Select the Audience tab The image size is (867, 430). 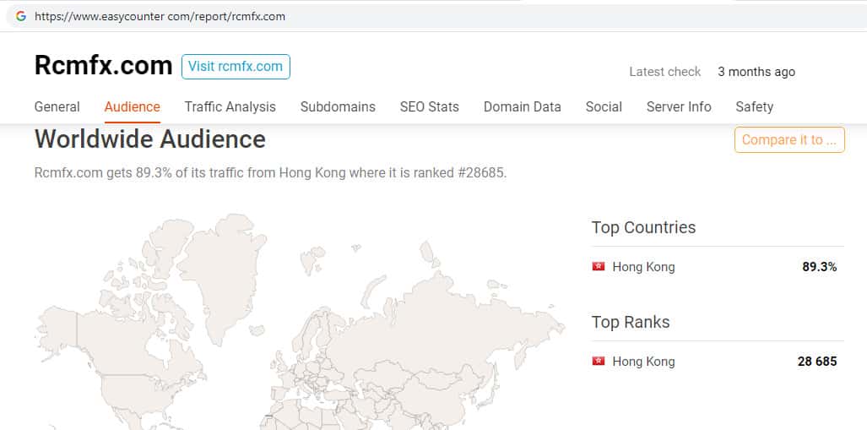tap(132, 106)
